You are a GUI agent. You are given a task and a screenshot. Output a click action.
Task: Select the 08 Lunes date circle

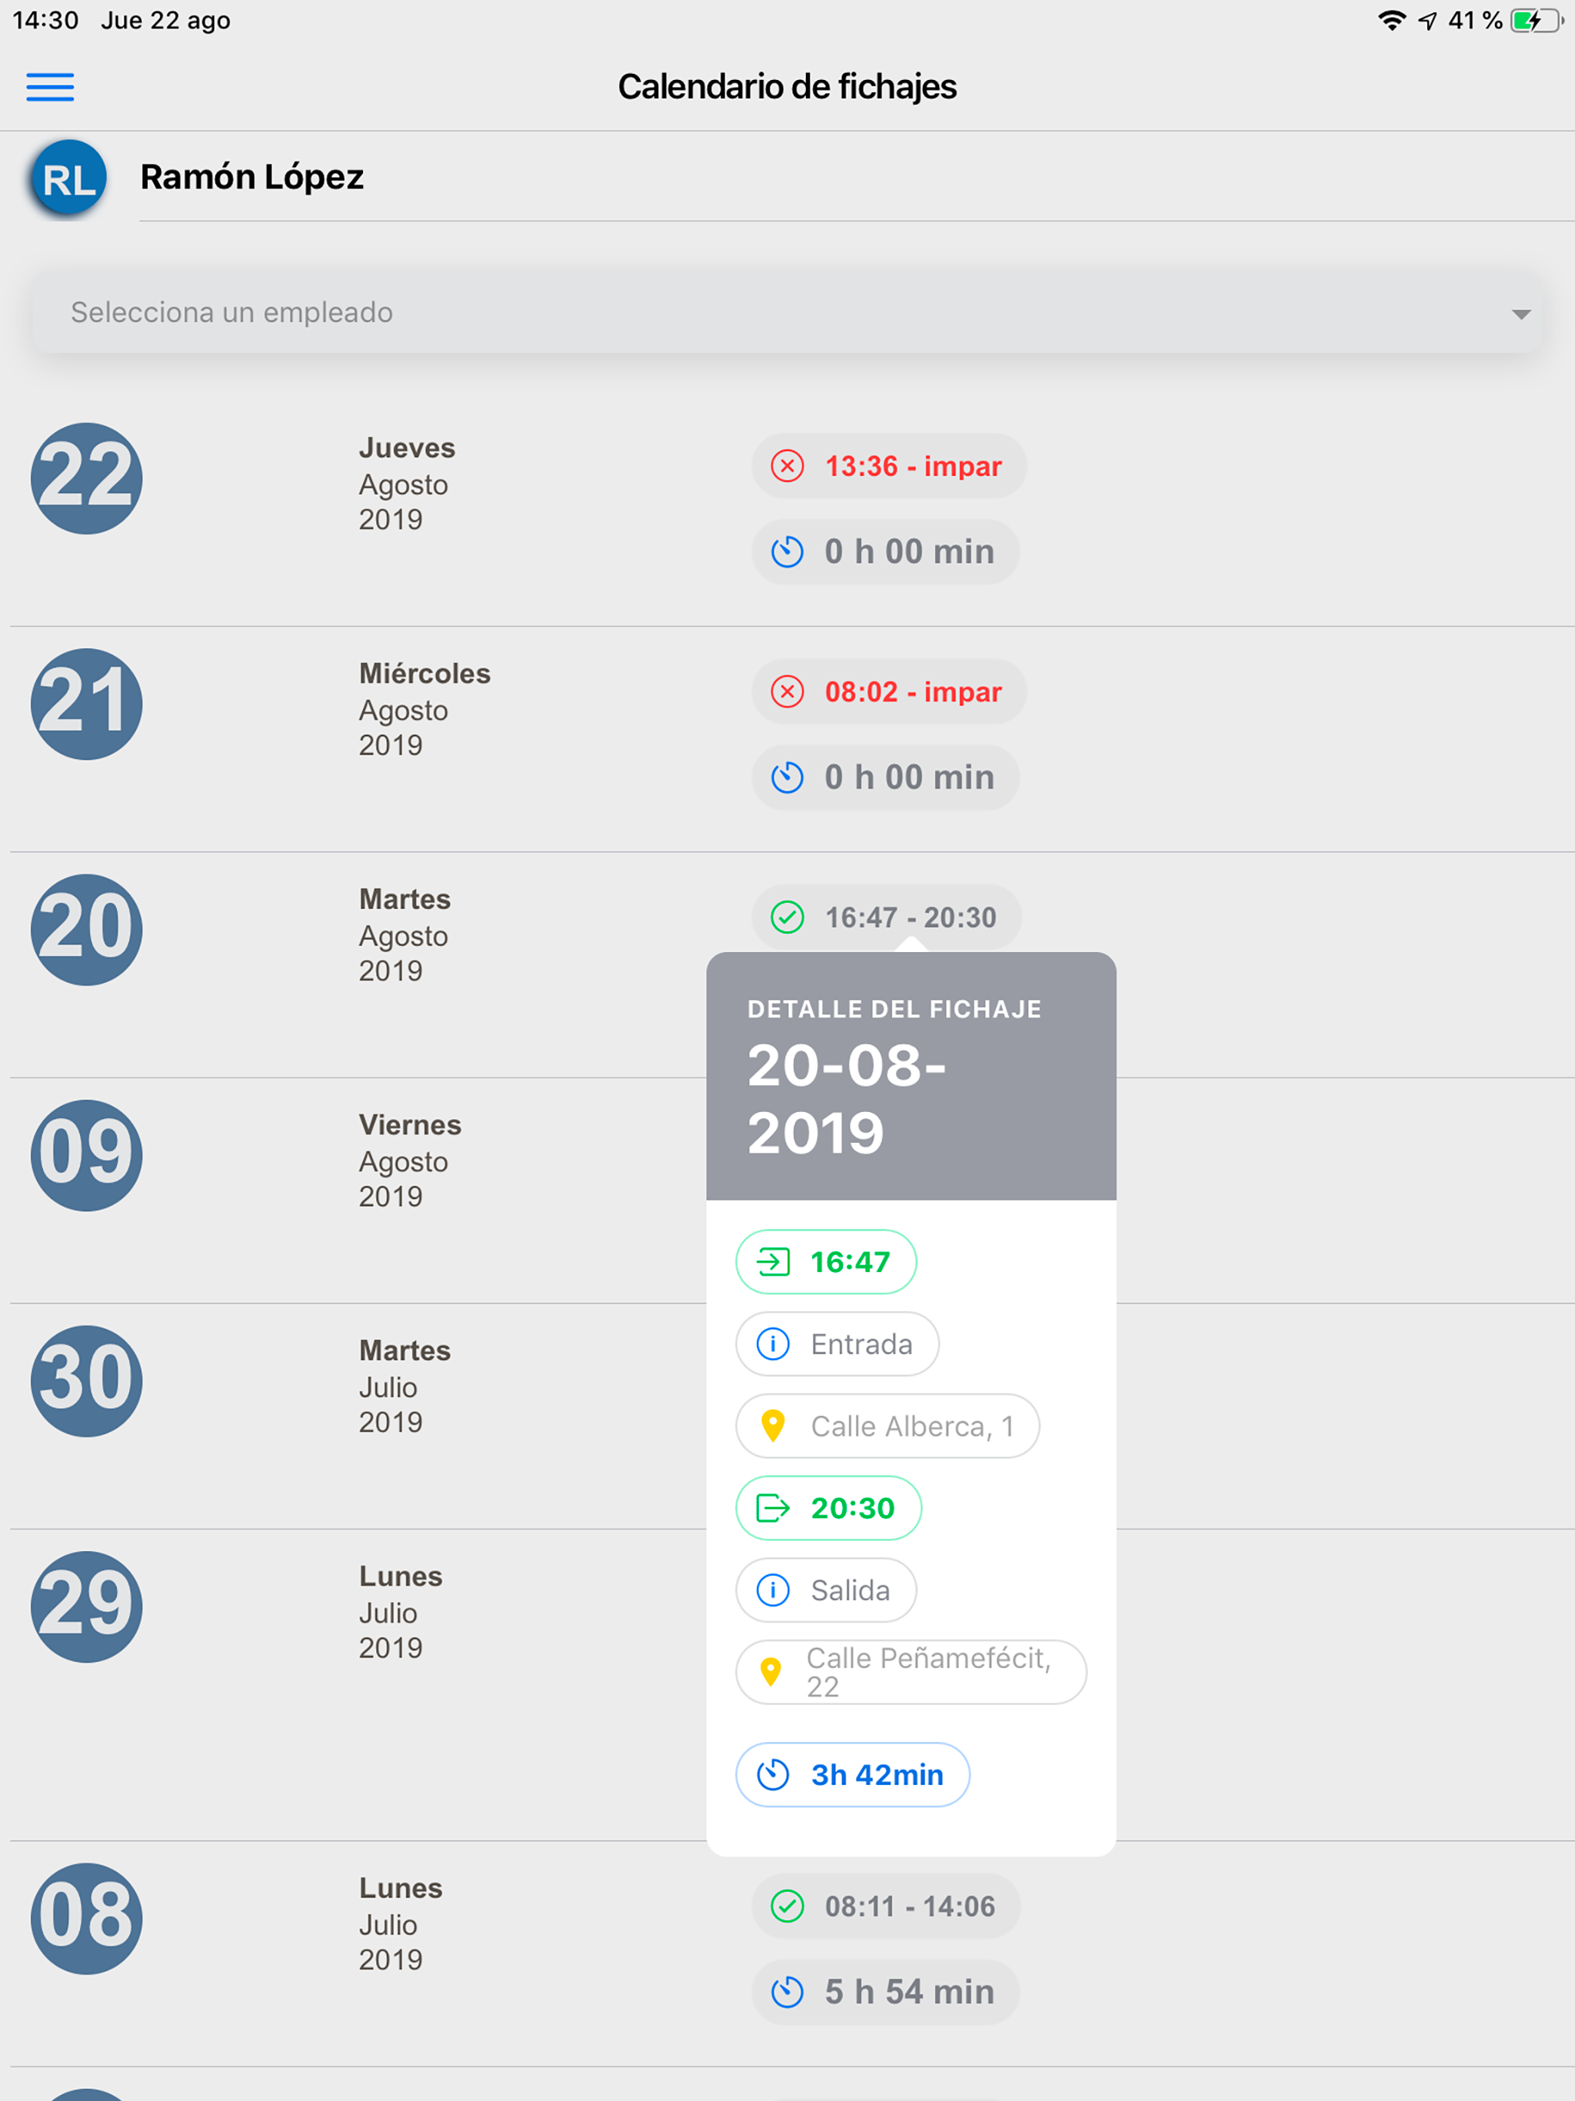(x=86, y=1918)
